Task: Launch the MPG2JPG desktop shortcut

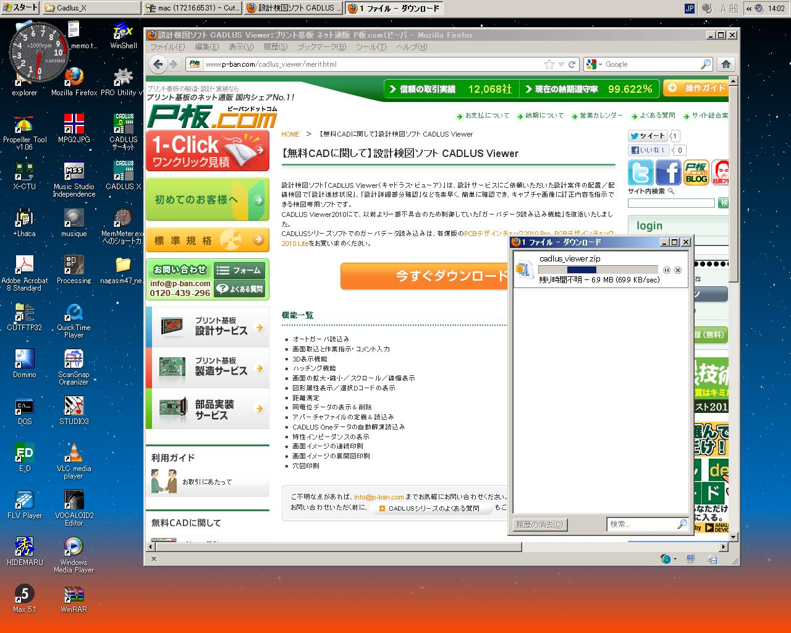Action: coord(74,129)
